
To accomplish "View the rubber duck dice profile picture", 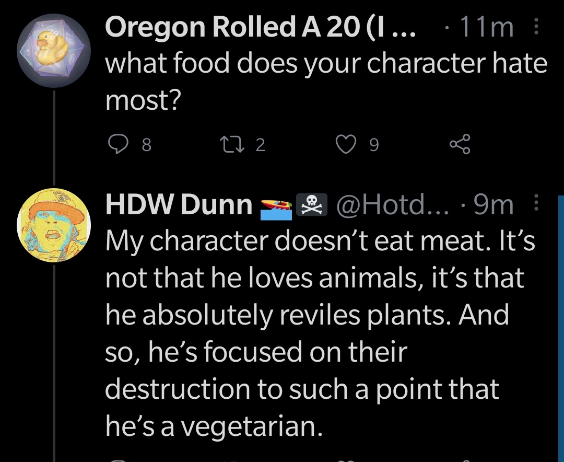I will 54,50.
